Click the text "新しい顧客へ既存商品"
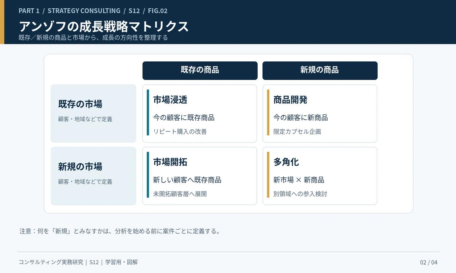Screen dimensions: 456x273 click(187, 180)
